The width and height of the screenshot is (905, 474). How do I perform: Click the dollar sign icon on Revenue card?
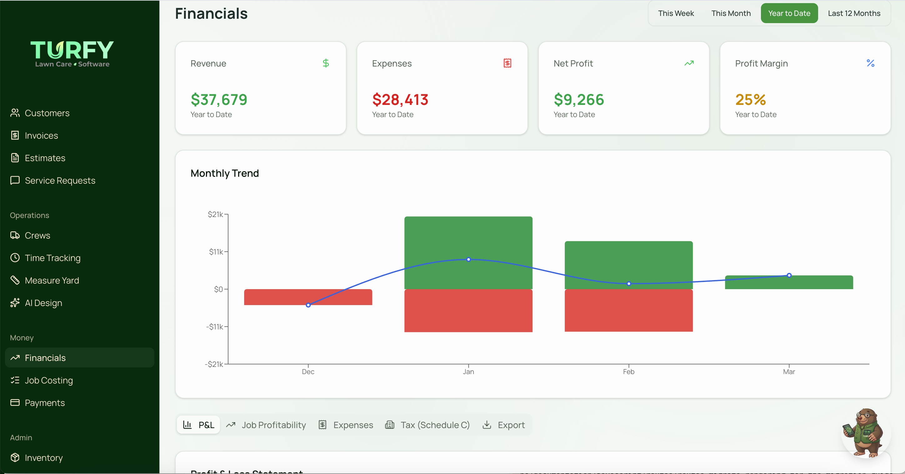click(x=326, y=63)
